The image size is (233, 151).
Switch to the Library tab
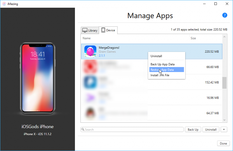[90, 30]
